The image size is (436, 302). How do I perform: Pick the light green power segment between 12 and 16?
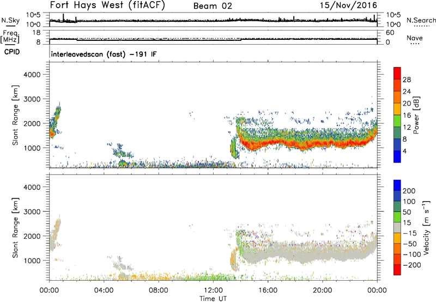(x=397, y=120)
